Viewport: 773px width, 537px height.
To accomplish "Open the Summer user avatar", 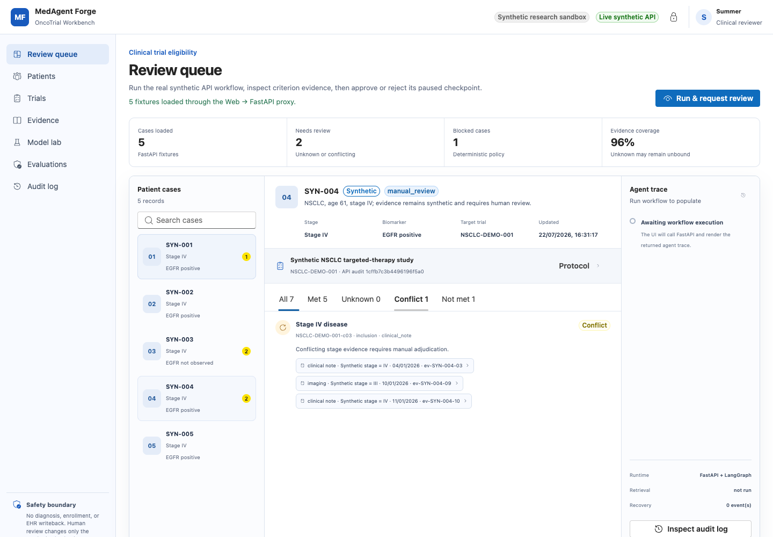I will pyautogui.click(x=704, y=17).
